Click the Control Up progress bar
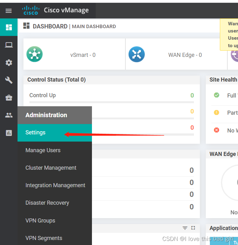Screen dimensions: 238x245 coord(112,102)
